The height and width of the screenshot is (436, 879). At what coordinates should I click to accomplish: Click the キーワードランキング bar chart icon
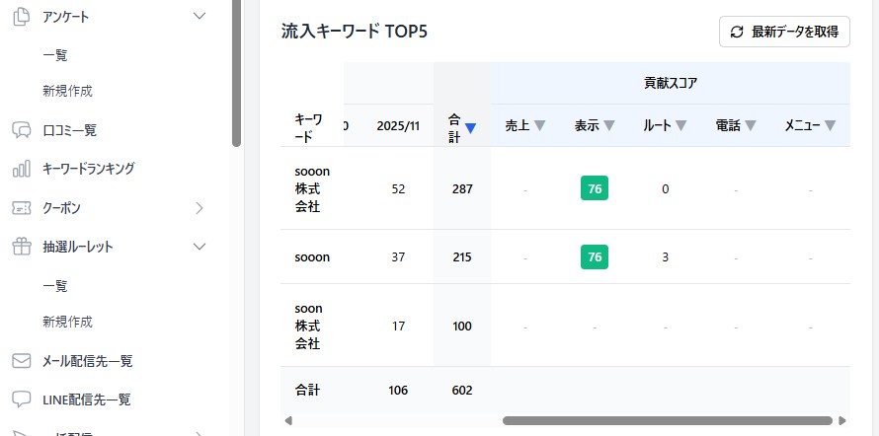click(x=20, y=169)
